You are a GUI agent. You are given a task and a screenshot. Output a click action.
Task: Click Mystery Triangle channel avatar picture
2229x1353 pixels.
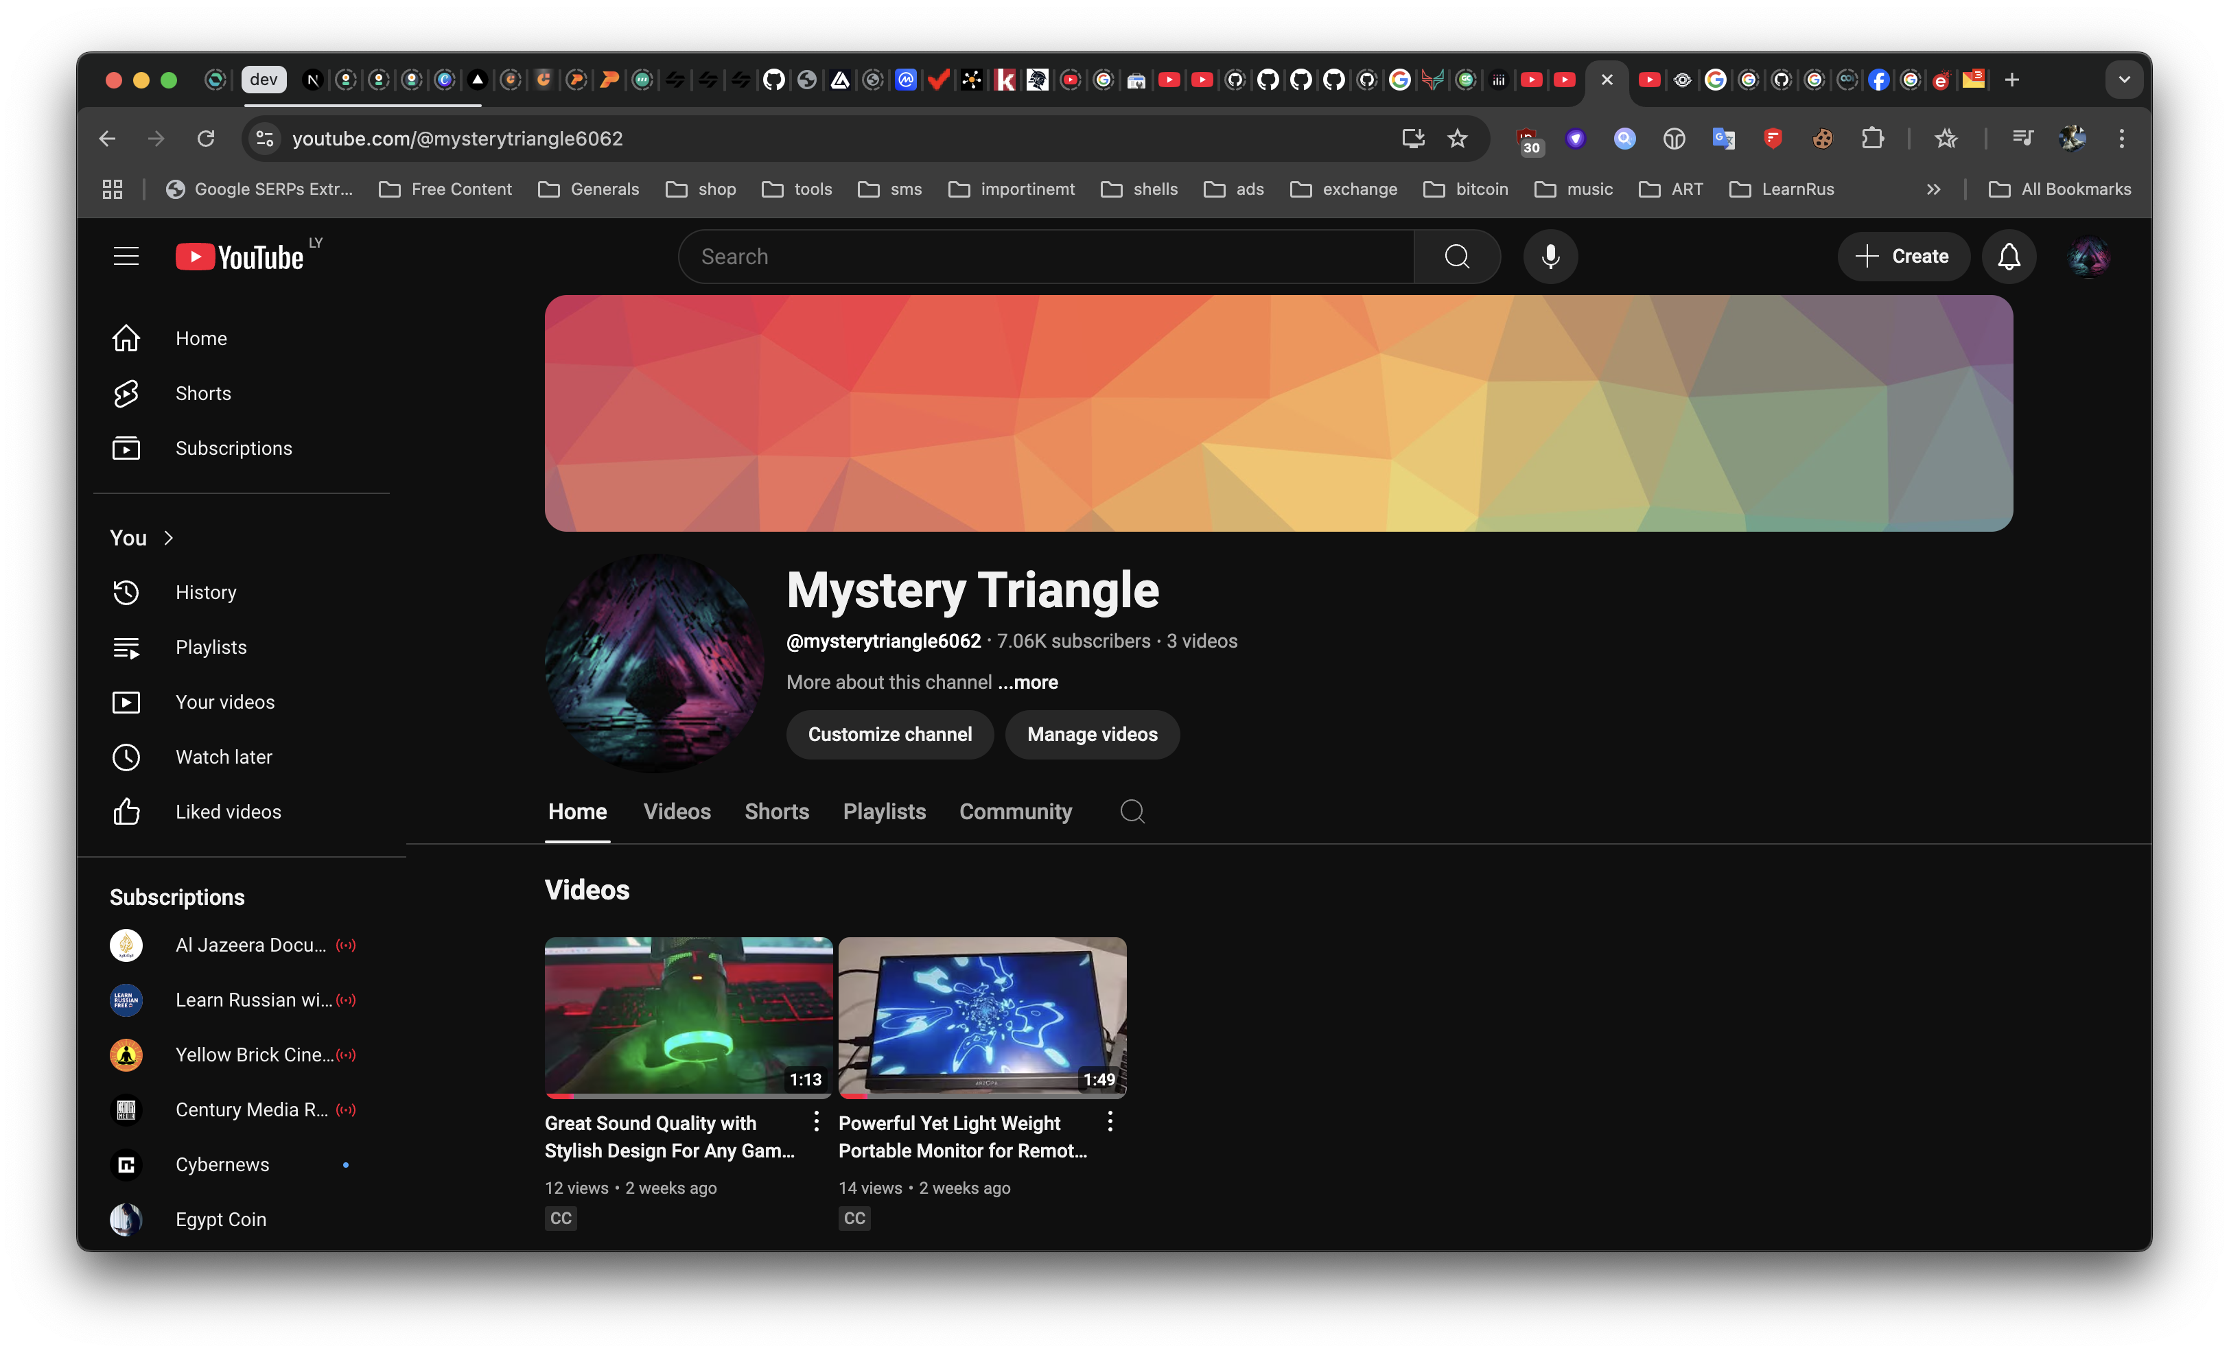pos(654,663)
